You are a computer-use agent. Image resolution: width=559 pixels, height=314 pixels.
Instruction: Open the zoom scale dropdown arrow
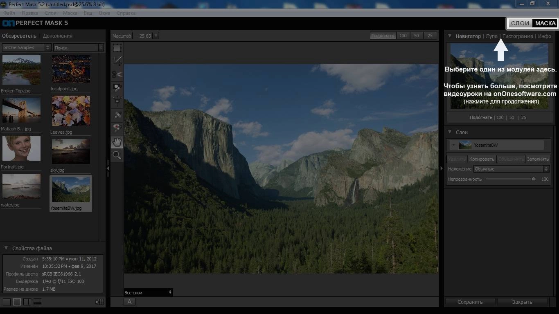pos(156,36)
